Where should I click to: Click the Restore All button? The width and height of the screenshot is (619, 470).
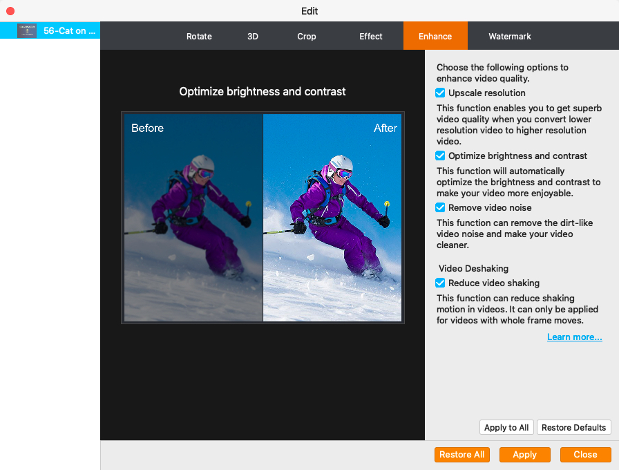462,455
